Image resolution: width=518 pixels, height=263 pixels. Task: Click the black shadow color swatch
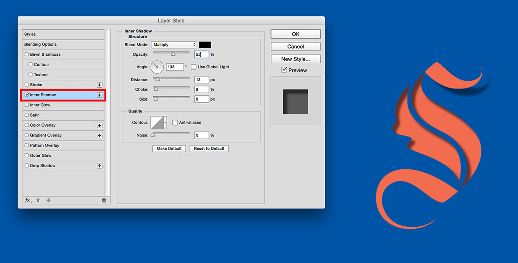tap(205, 45)
